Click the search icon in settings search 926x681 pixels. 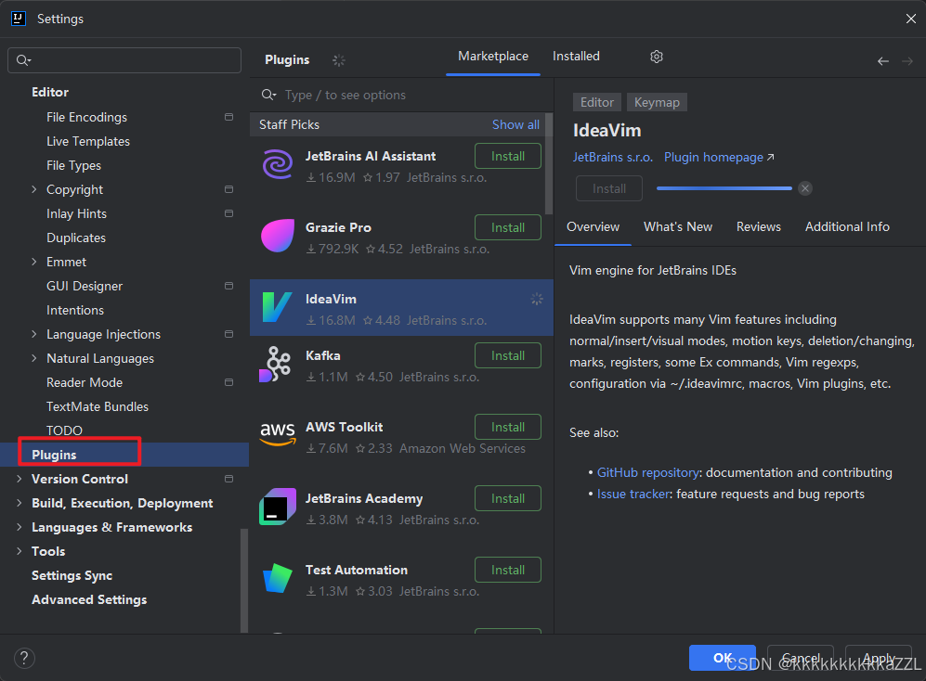pos(23,59)
